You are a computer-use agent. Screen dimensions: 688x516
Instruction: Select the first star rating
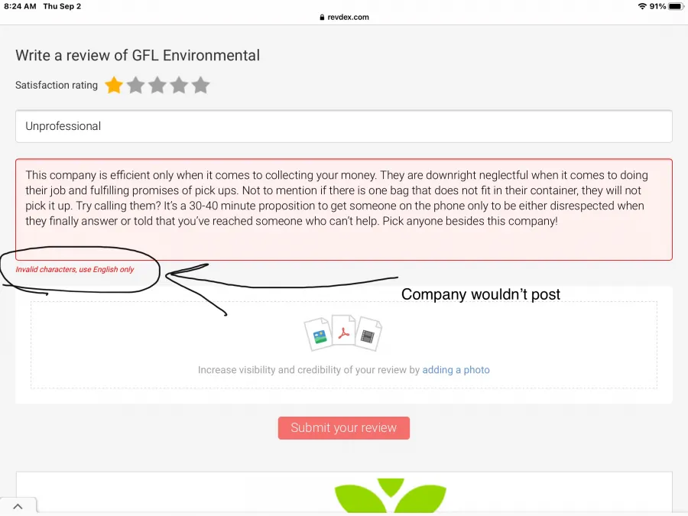coord(114,85)
